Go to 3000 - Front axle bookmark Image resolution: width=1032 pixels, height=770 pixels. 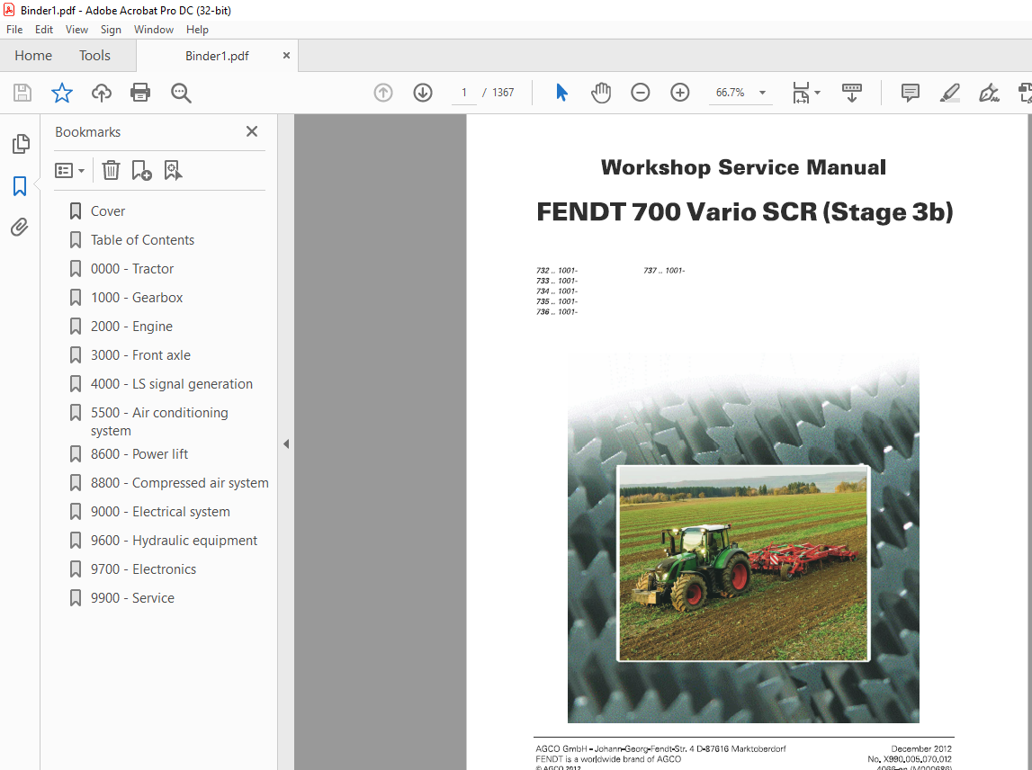tap(141, 355)
